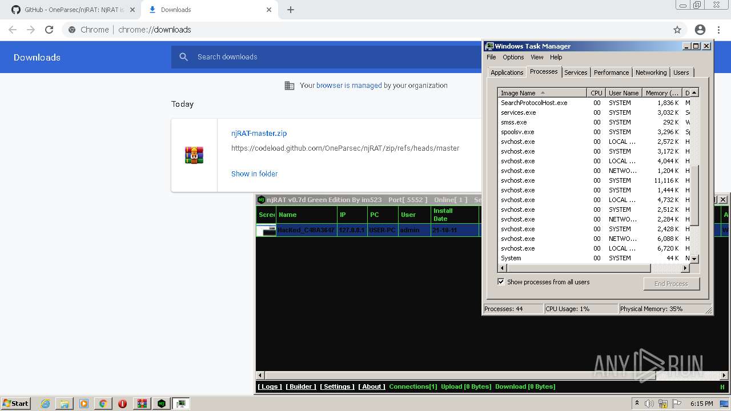The image size is (731, 411).
Task: Open Task Manager File menu
Action: pyautogui.click(x=491, y=57)
